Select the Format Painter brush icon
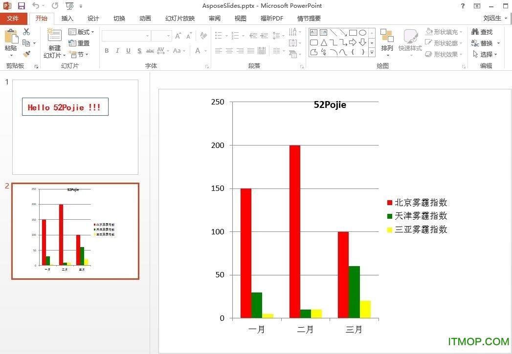The height and width of the screenshot is (354, 512). (26, 54)
